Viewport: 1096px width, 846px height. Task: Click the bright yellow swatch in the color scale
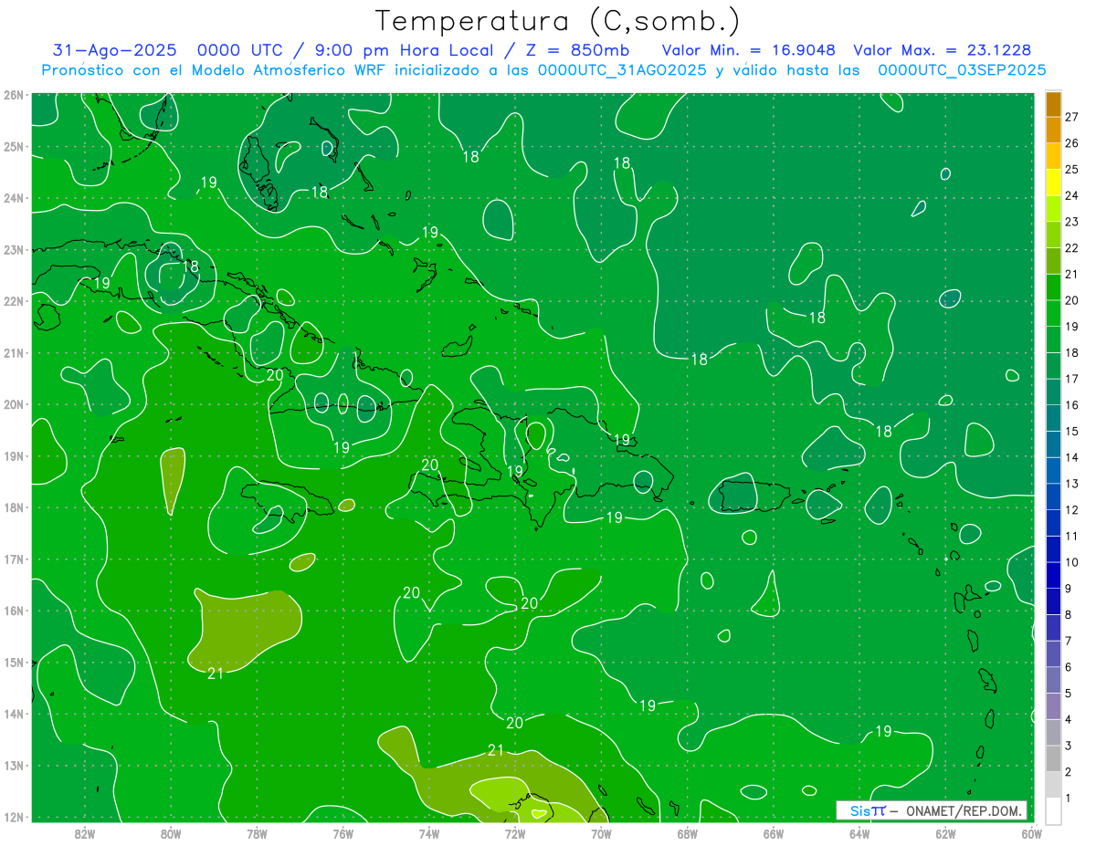click(x=1054, y=183)
